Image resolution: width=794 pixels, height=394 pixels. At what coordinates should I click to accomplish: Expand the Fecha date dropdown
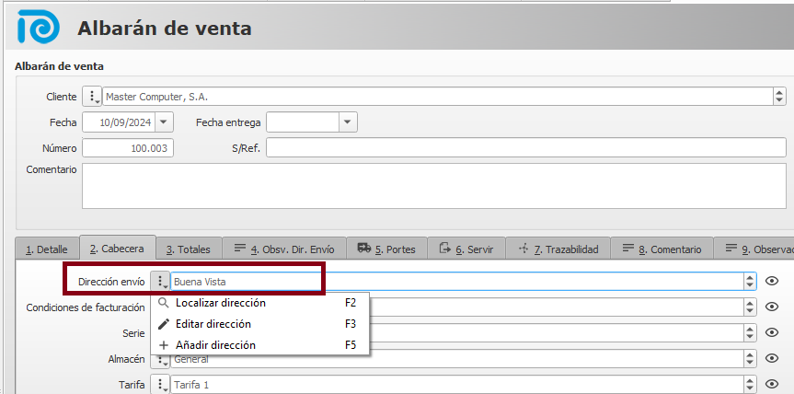click(x=164, y=122)
